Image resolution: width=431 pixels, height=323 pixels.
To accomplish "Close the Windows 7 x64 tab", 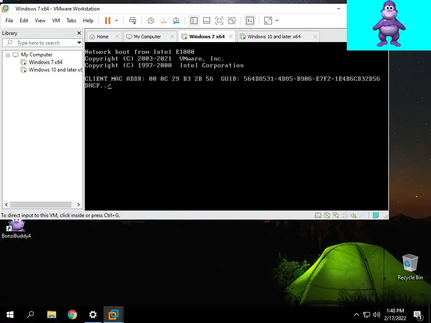I will pos(231,37).
